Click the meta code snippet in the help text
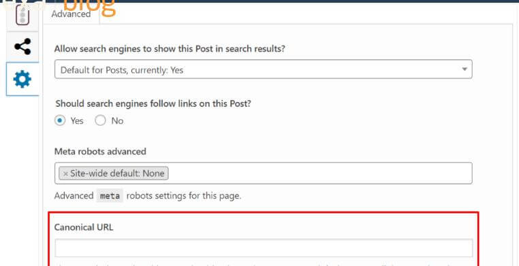The width and height of the screenshot is (519, 266). pyautogui.click(x=110, y=196)
